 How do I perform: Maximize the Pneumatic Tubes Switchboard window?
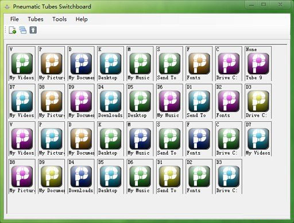pos(264,5)
